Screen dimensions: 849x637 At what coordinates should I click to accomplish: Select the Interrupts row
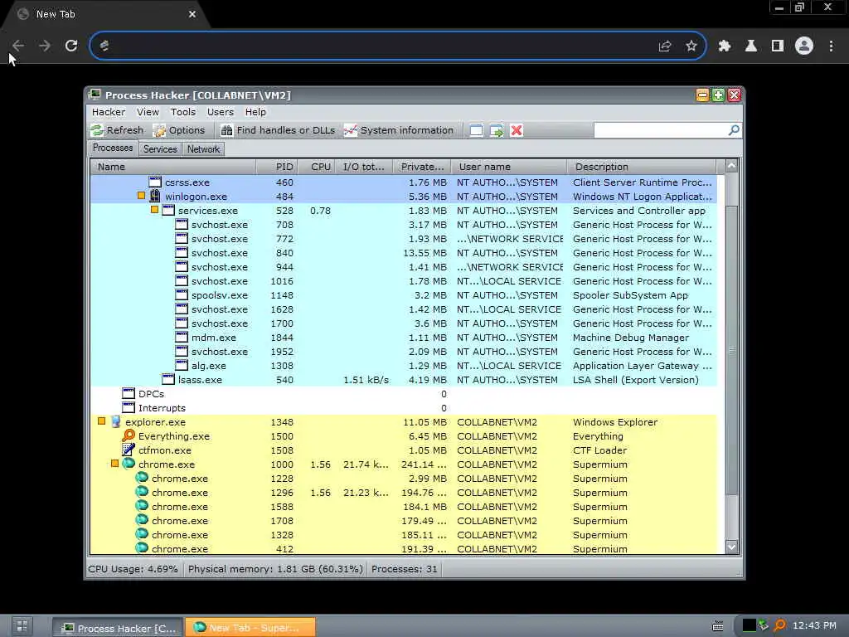(x=404, y=408)
